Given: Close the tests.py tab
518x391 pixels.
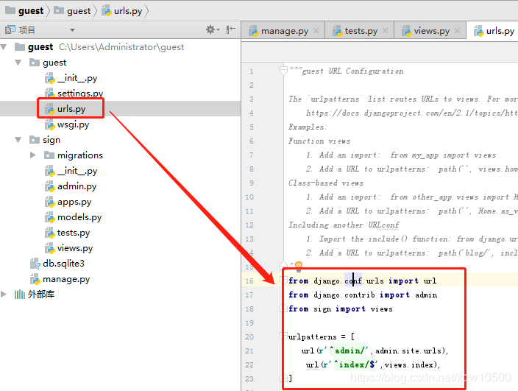Looking at the screenshot, I should coord(385,31).
